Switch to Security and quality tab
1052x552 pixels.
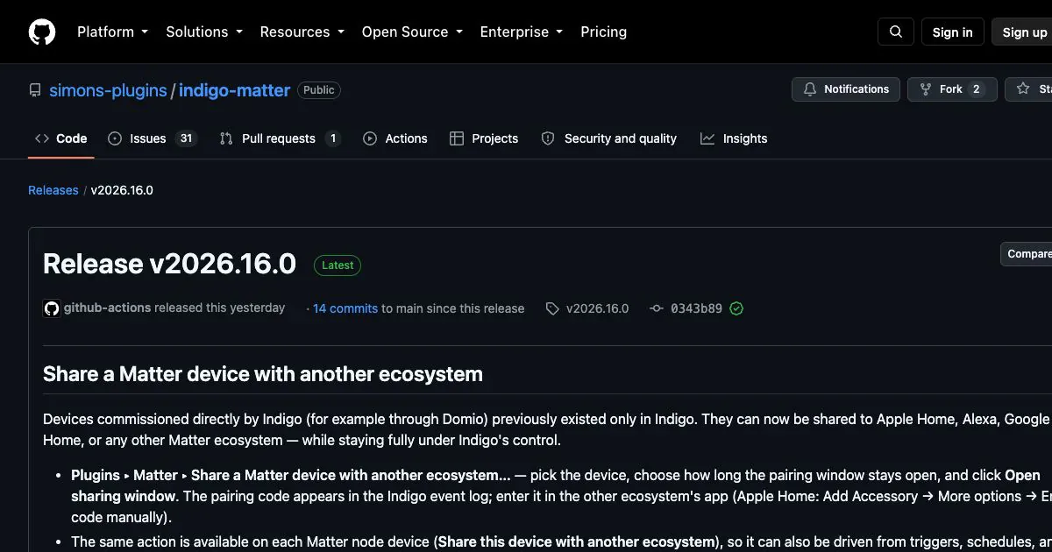(609, 138)
